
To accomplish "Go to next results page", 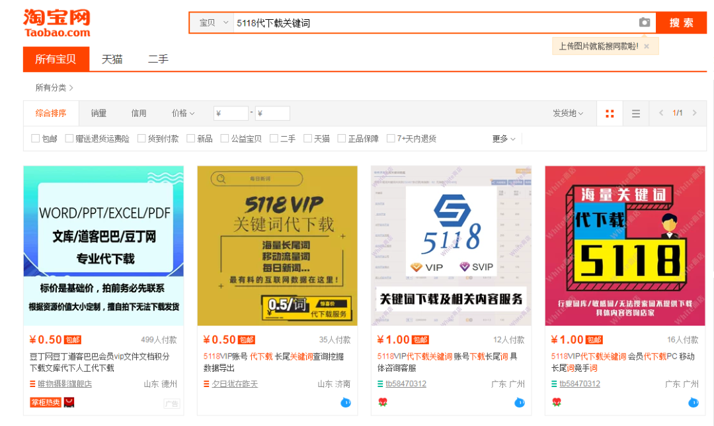I will [x=694, y=113].
